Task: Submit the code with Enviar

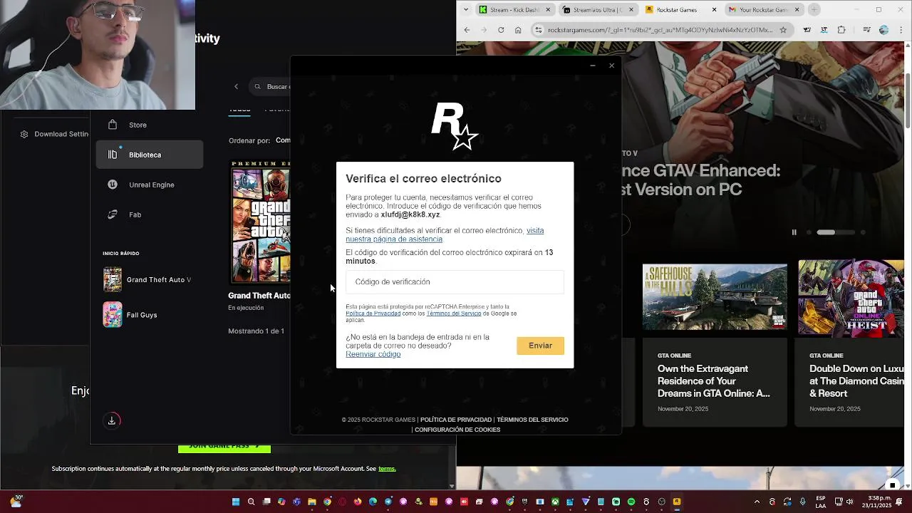Action: [540, 346]
